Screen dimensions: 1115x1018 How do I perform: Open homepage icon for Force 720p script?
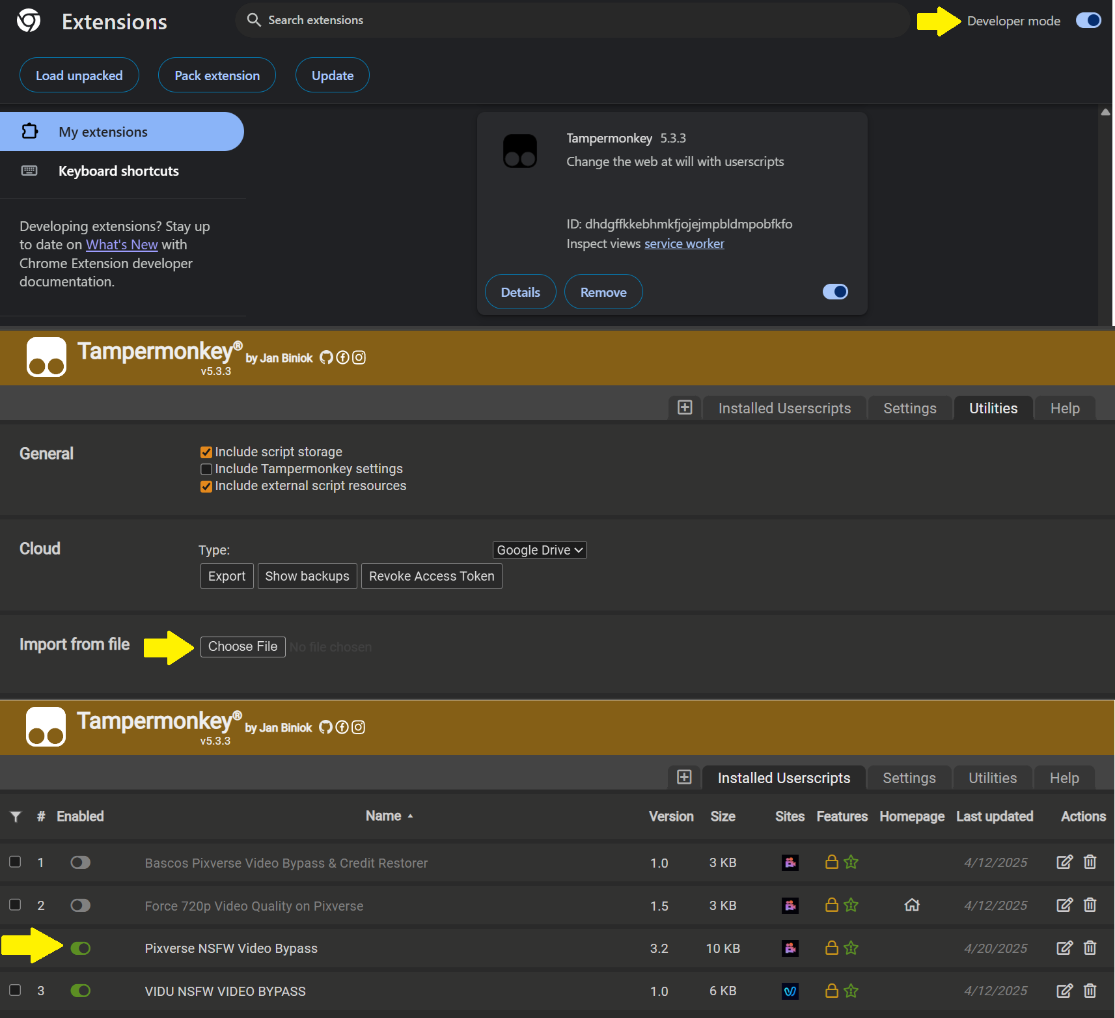point(912,905)
